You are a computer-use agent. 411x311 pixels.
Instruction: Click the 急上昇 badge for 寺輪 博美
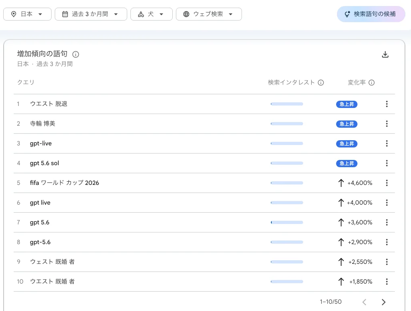[x=347, y=124]
